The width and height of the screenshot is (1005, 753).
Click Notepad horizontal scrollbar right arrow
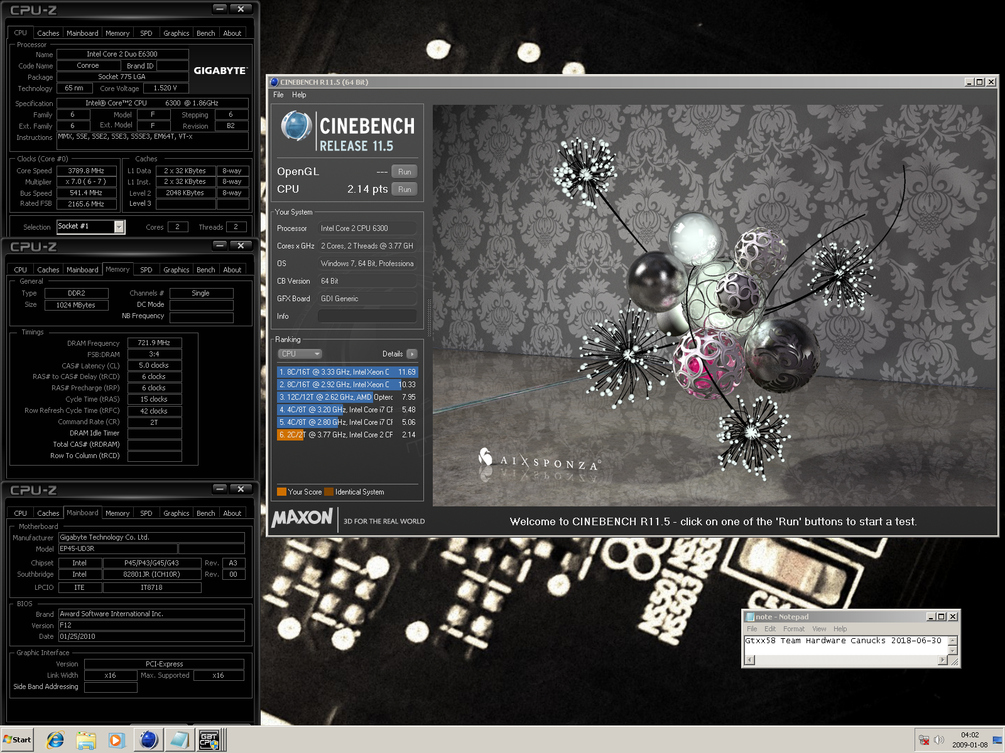[942, 660]
